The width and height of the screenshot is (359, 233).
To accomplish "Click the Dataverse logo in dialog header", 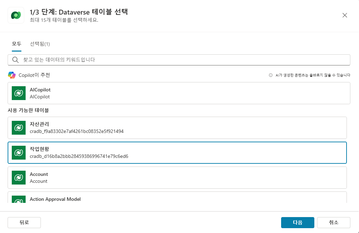I will pos(16,15).
